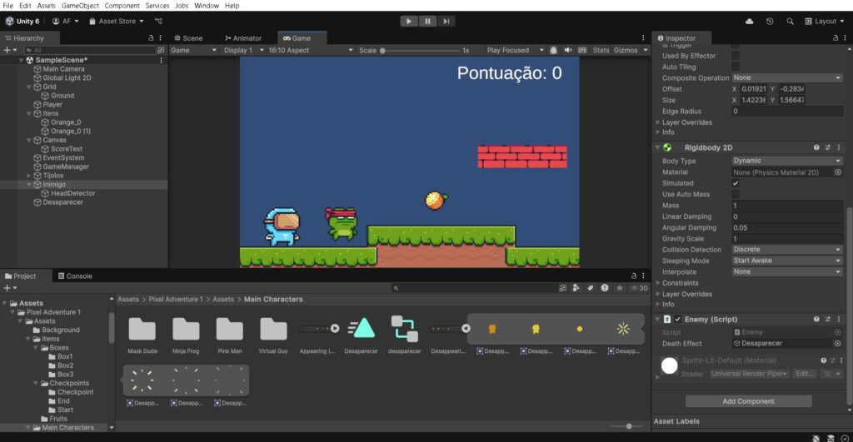Open the Collision Detection dropdown
This screenshot has width=853, height=442.
coord(786,250)
